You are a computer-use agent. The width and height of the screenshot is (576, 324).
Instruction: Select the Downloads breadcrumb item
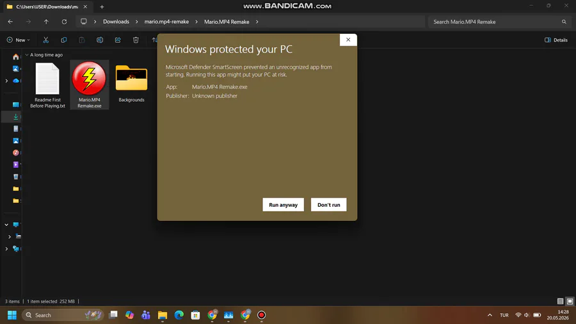point(116,22)
